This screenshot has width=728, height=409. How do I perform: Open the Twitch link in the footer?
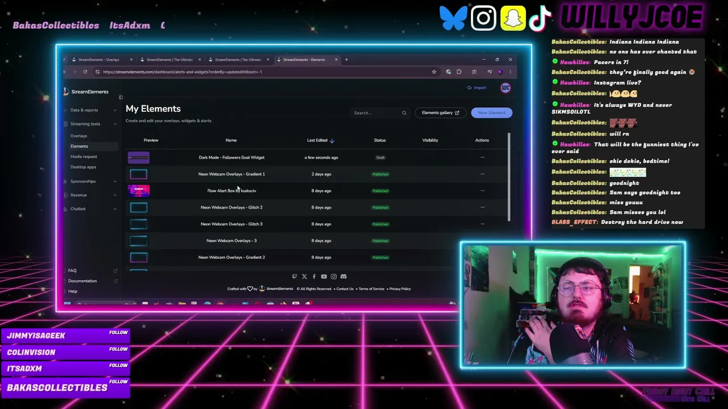(x=295, y=277)
